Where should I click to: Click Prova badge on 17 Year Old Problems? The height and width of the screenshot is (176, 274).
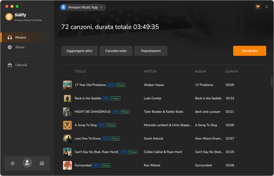(x=121, y=85)
